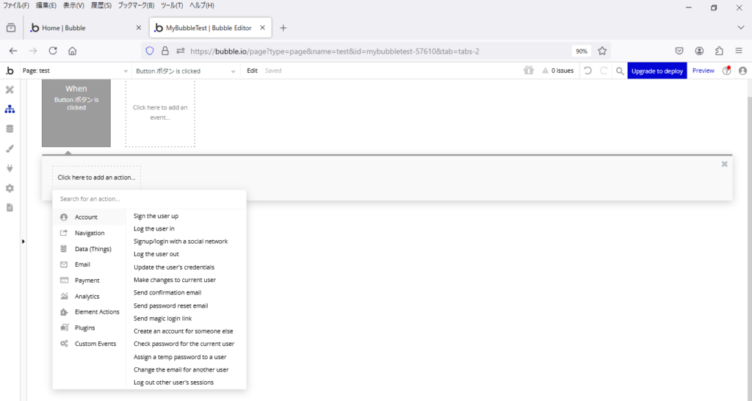
Task: Click the 90% zoom level indicator
Action: (582, 51)
